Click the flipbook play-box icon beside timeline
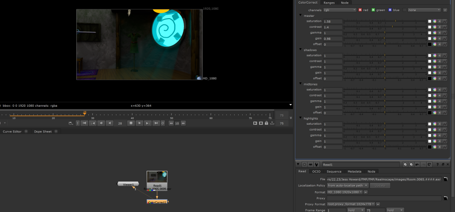Image resolution: width=455 pixels, height=212 pixels. point(255,123)
